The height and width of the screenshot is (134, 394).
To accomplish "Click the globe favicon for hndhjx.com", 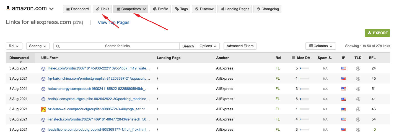I will click(43, 99).
